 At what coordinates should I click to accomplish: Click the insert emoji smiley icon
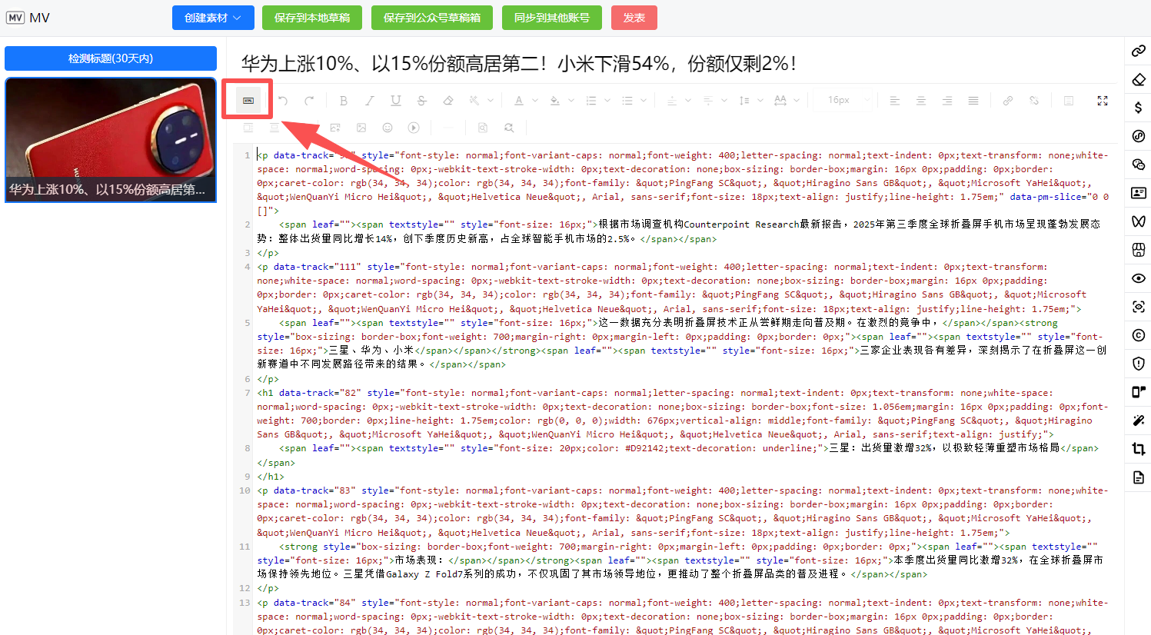point(388,128)
